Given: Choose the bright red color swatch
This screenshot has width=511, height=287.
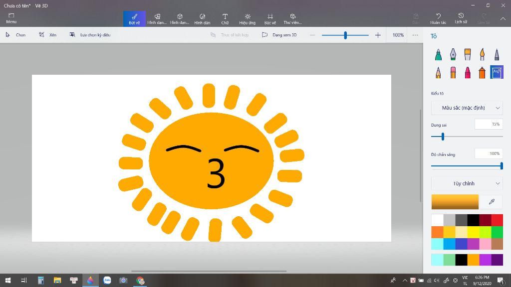Looking at the screenshot, I should pyautogui.click(x=497, y=220).
